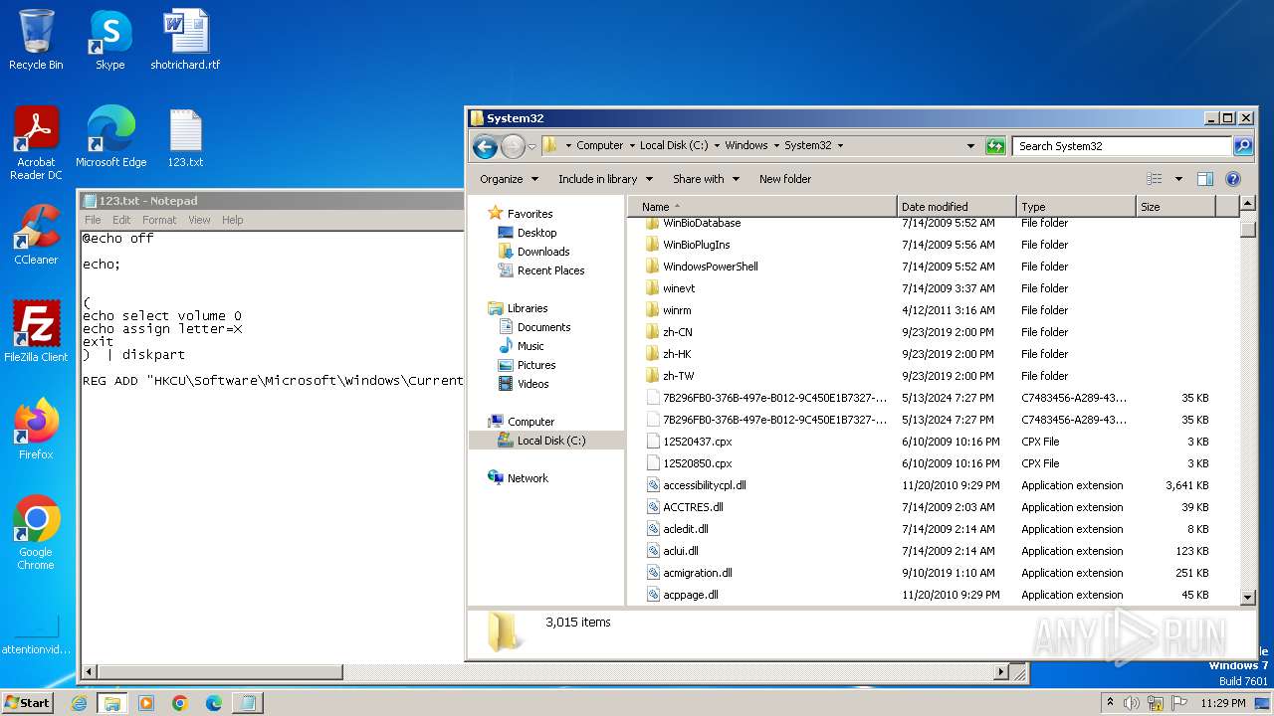
Task: Sort by Type column header
Action: pos(1076,207)
